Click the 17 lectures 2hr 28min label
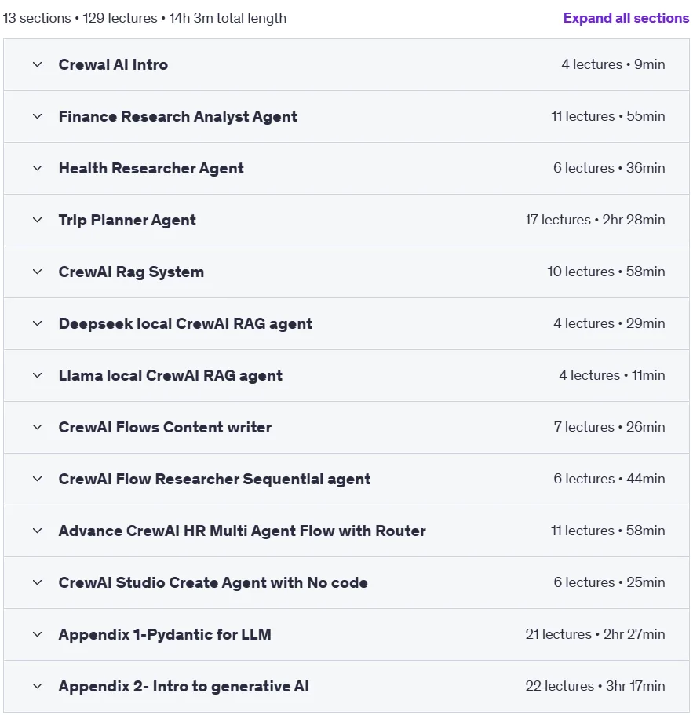This screenshot has height=715, width=693. [x=595, y=220]
